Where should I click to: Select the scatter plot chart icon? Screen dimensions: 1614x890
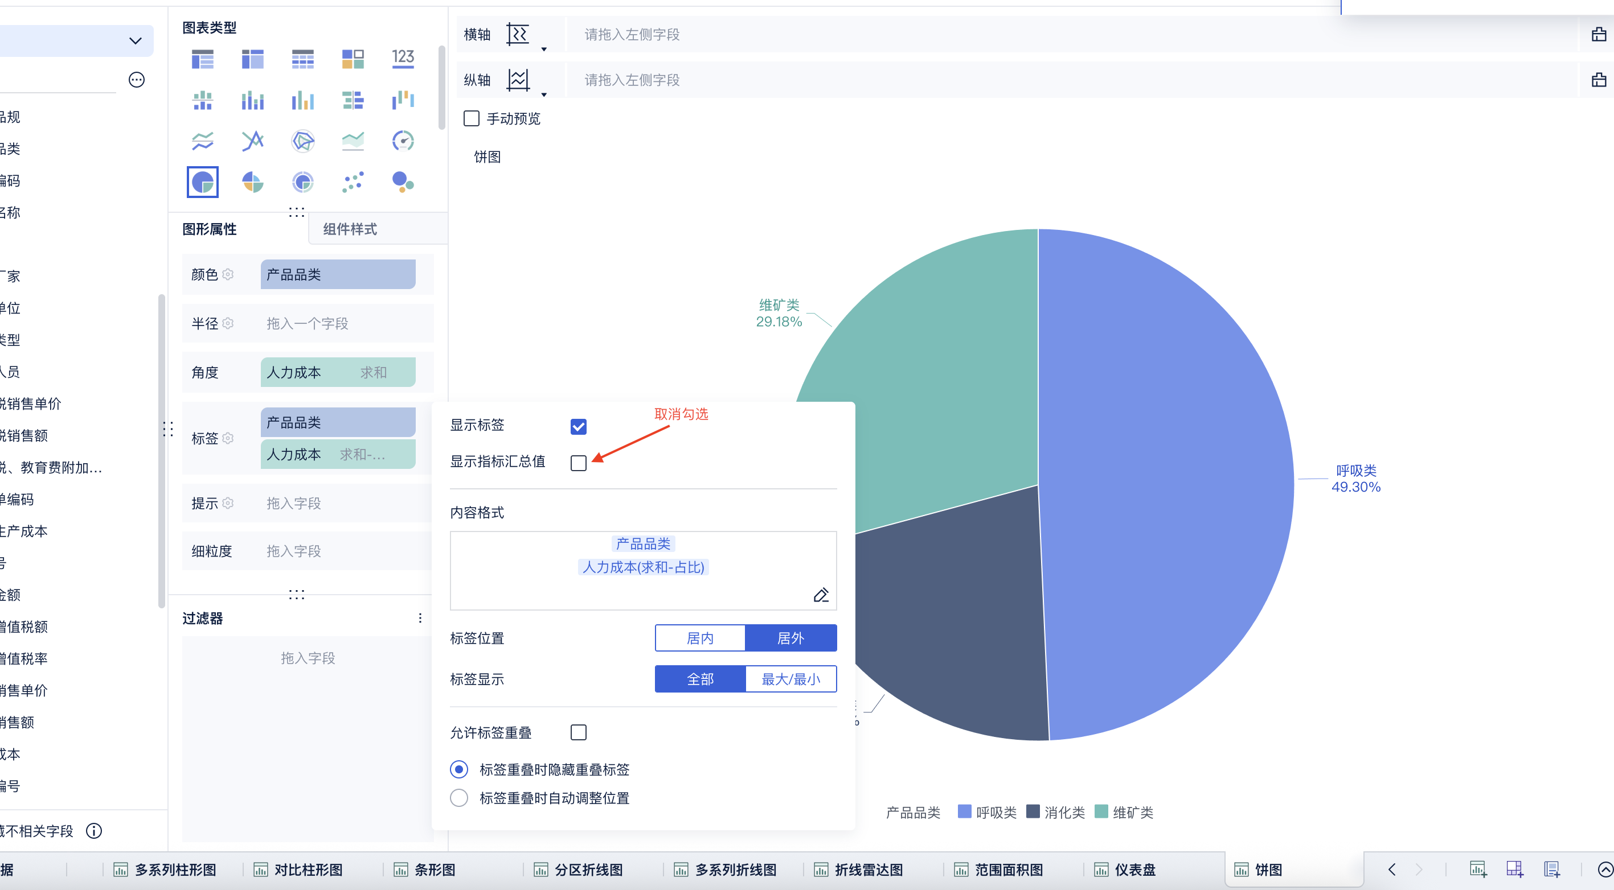(353, 182)
